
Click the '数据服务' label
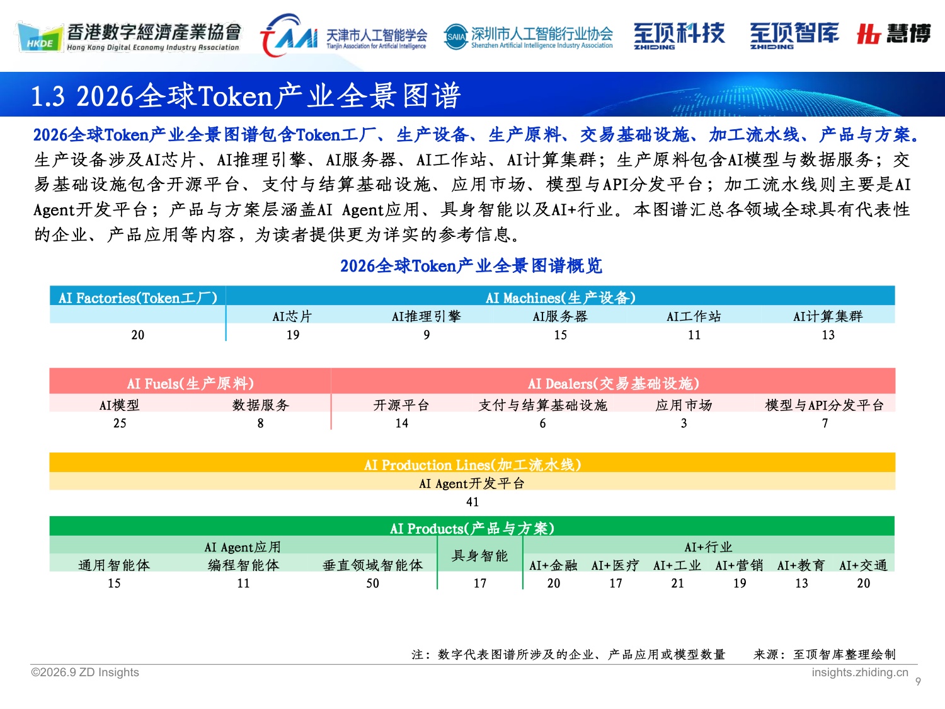point(260,405)
